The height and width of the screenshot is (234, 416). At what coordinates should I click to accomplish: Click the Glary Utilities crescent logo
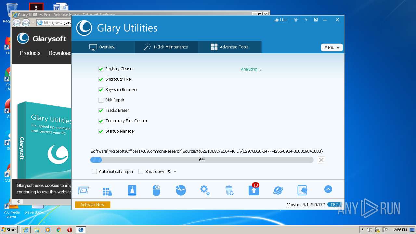[x=84, y=28]
